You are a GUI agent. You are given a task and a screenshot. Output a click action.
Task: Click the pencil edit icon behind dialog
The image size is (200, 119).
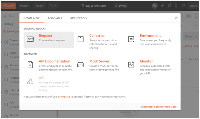189,25
